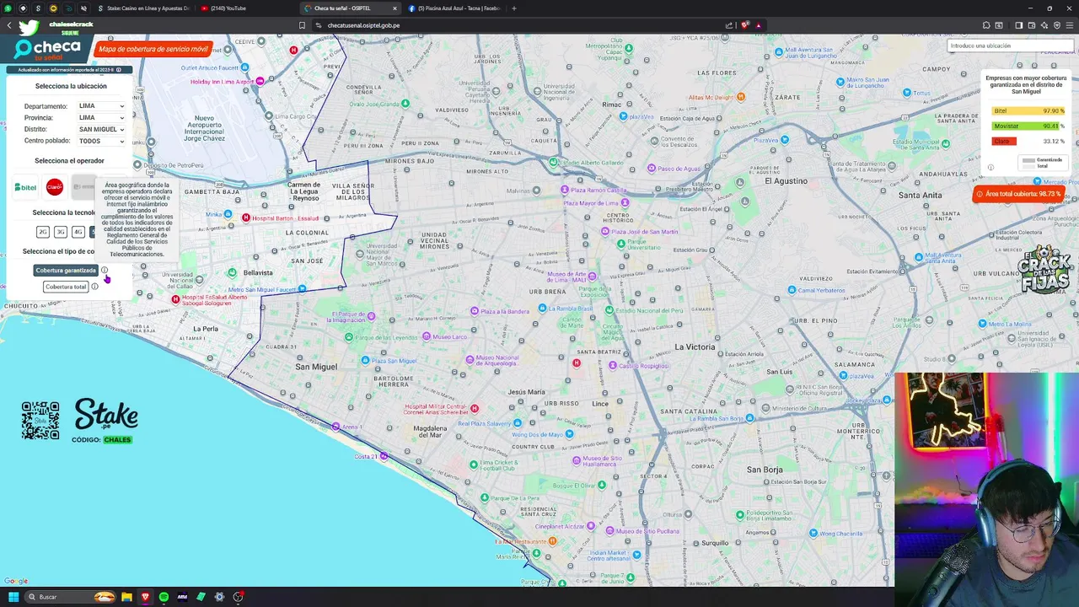
Task: Open a new browser tab
Action: (x=514, y=8)
